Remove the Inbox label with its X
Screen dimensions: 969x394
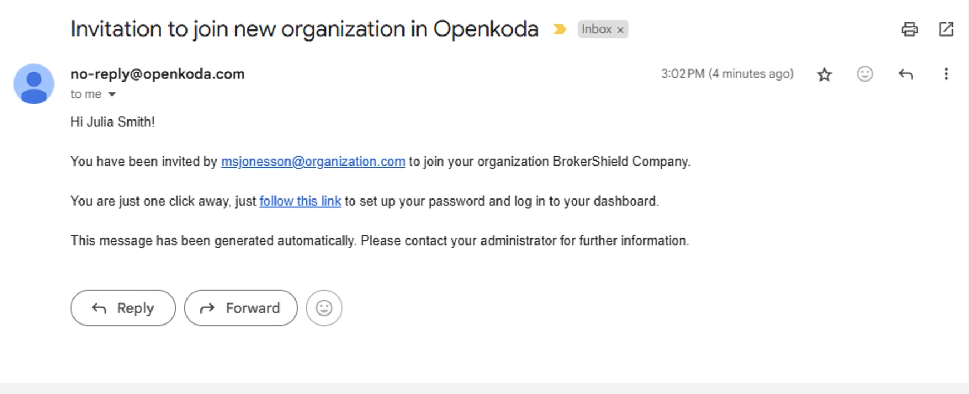[x=621, y=30]
